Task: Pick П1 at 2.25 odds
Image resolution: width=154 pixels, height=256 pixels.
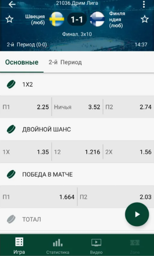Action: [x=26, y=107]
